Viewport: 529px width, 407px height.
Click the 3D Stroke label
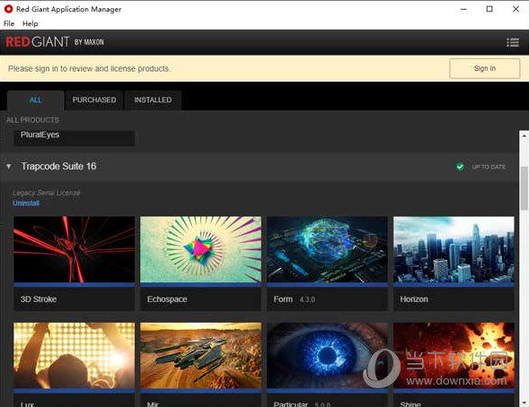pos(39,299)
